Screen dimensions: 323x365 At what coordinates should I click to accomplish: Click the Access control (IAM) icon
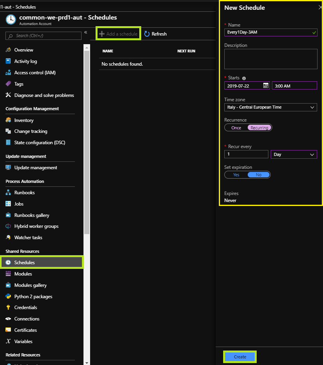[8, 73]
